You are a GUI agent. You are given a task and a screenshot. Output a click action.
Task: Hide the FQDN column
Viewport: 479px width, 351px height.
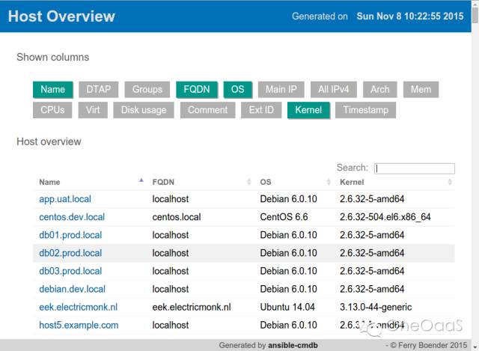tap(197, 90)
